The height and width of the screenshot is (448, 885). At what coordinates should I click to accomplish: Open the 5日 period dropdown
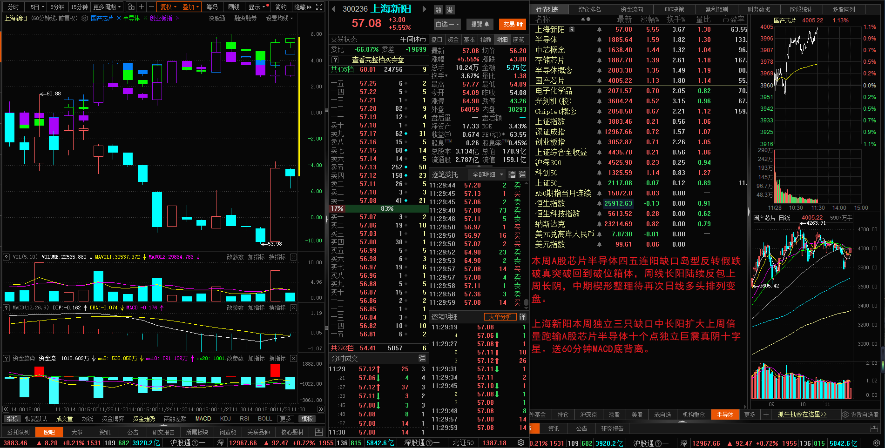[x=37, y=7]
